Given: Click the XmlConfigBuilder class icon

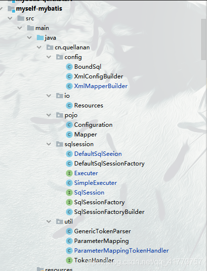Looking at the screenshot, I should pos(69,76).
